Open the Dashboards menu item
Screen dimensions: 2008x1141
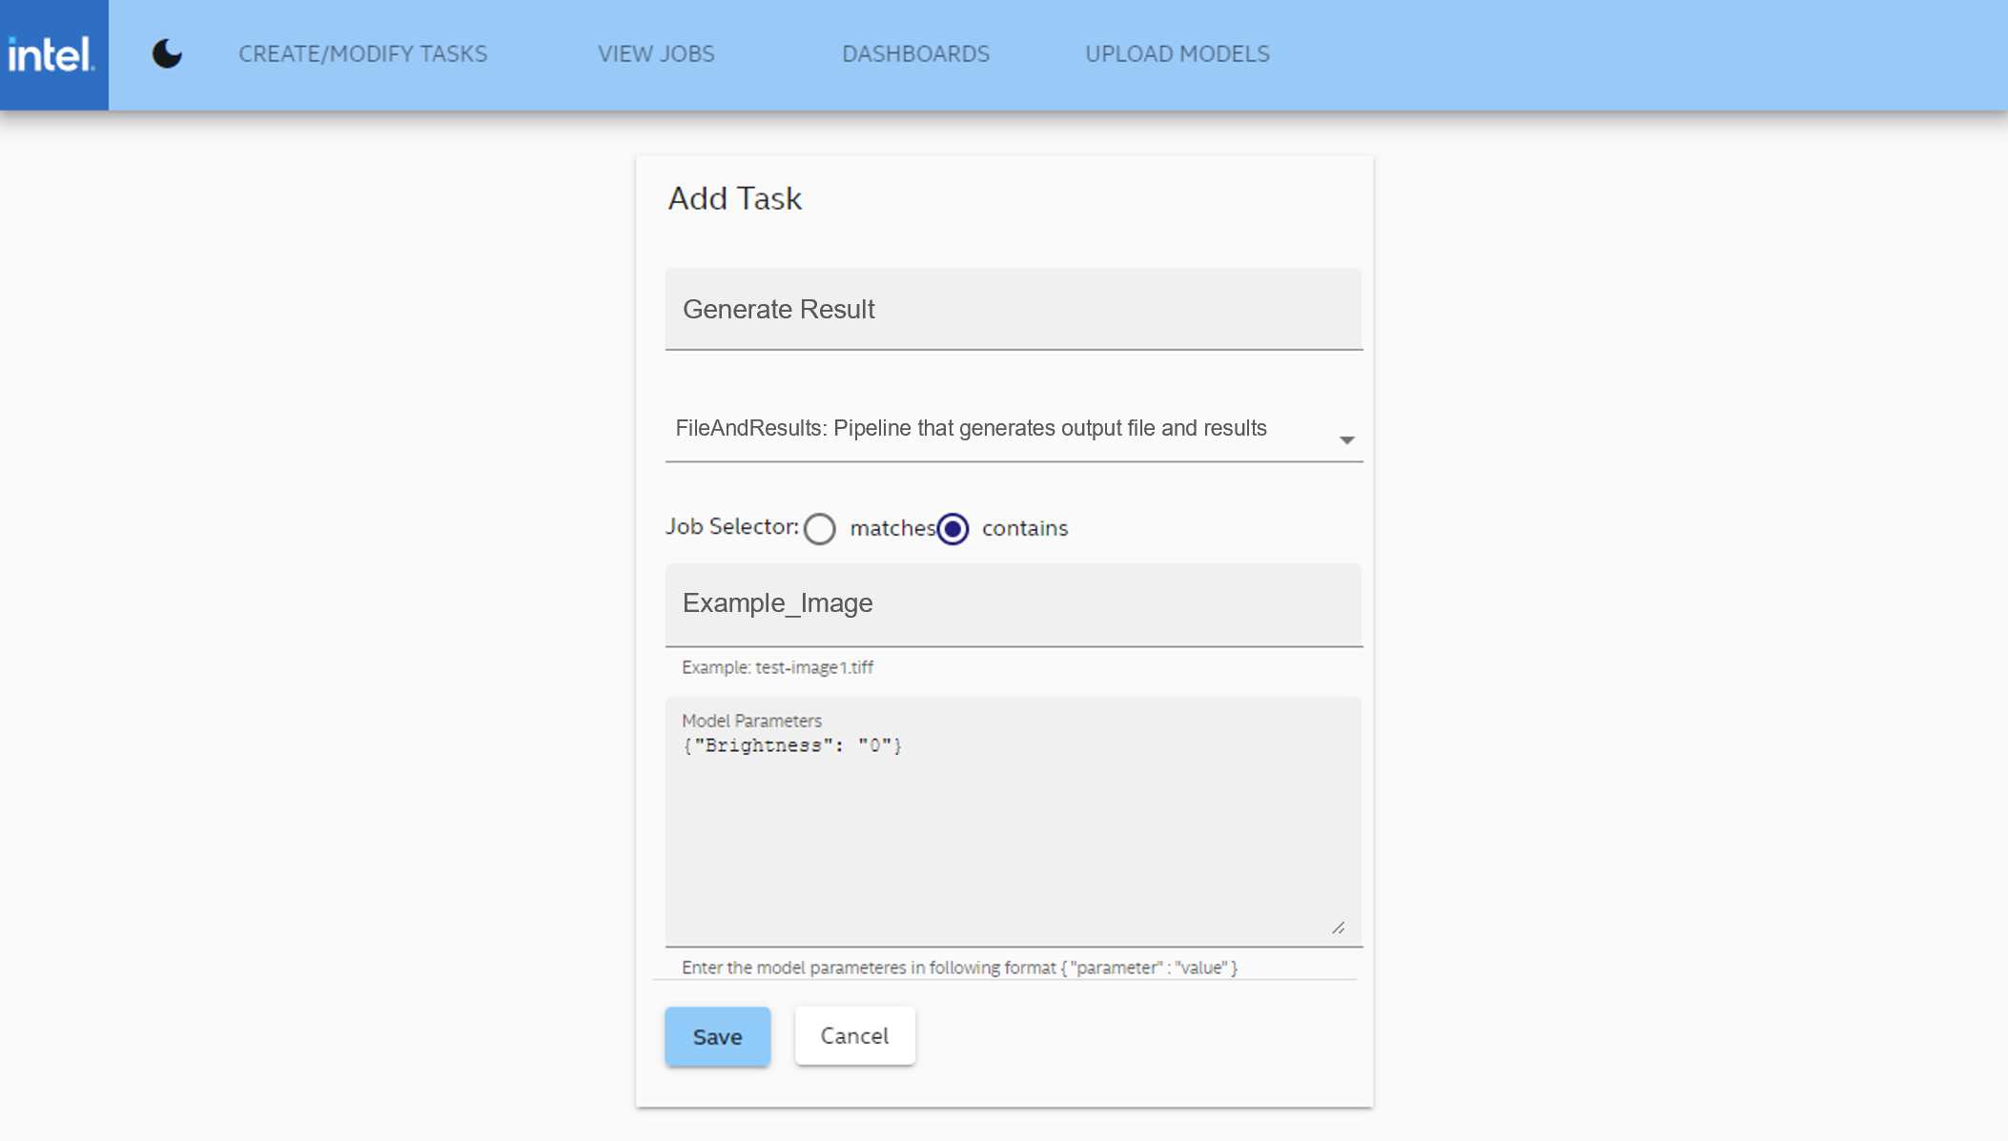915,53
